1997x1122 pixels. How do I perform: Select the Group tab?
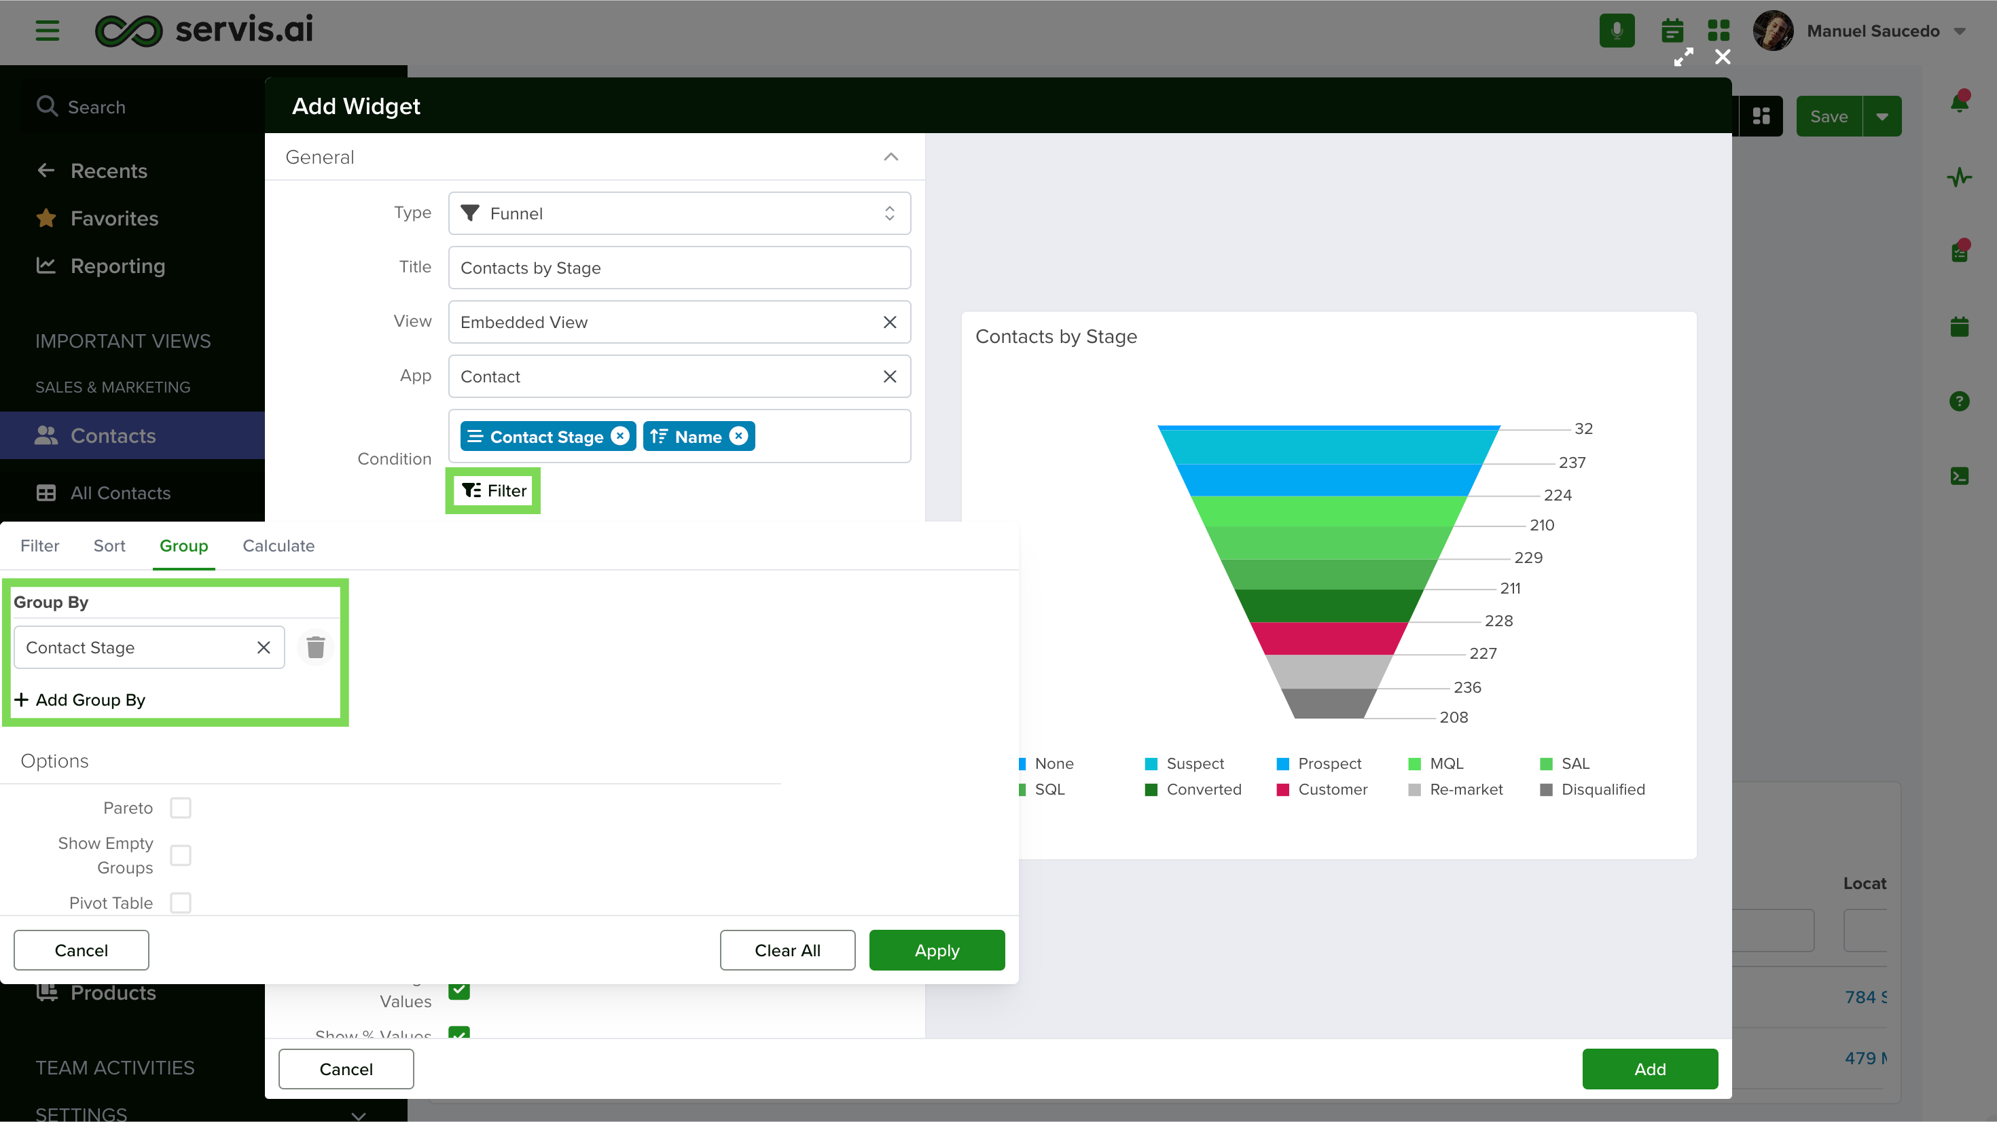point(183,546)
